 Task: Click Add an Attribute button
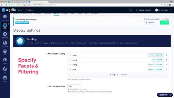[118, 75]
